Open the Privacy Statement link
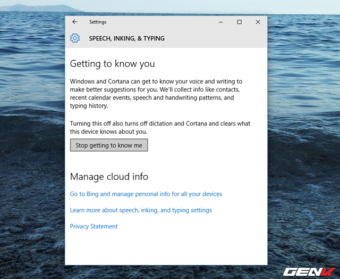 click(94, 226)
